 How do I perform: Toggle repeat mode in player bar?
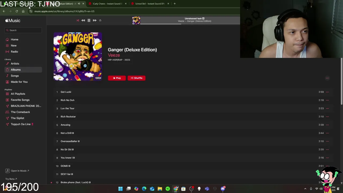click(100, 20)
